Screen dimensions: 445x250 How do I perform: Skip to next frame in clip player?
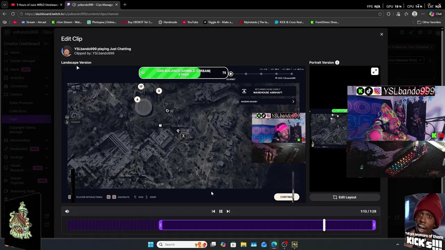click(228, 211)
